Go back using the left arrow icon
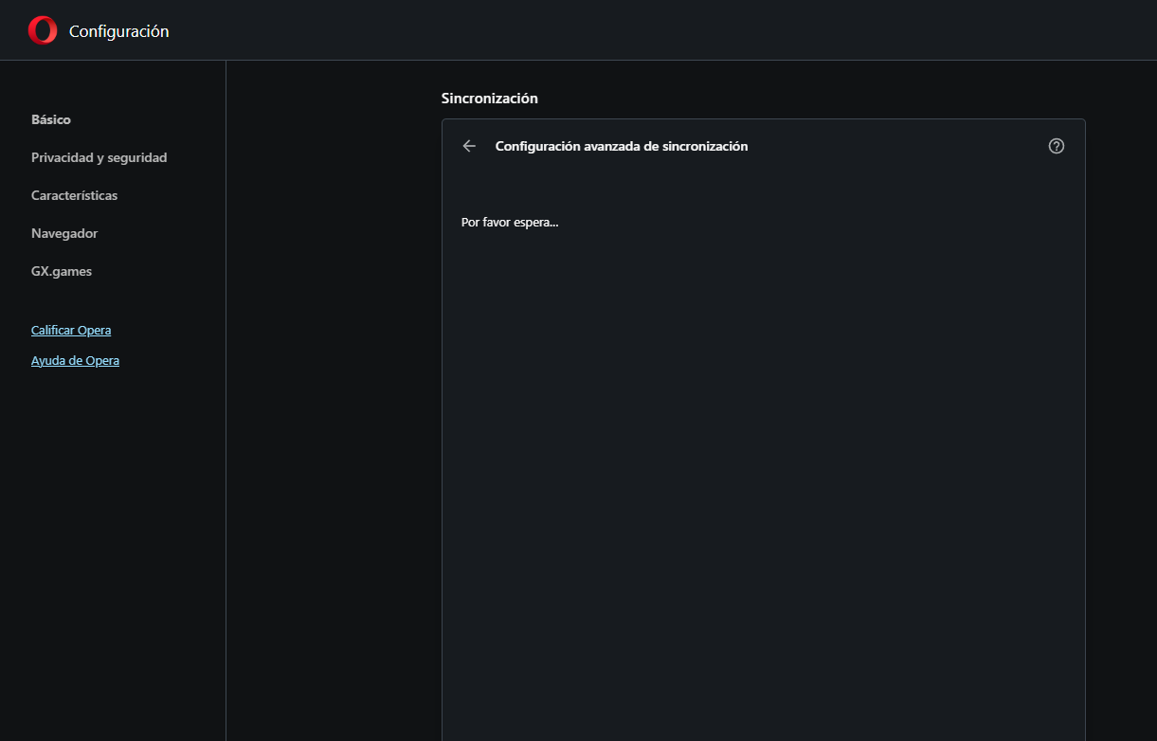The image size is (1157, 741). point(469,146)
